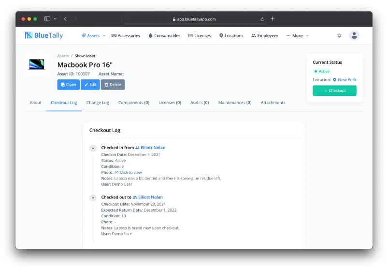
Task: Clone this asset with the Clone button
Action: (69, 85)
